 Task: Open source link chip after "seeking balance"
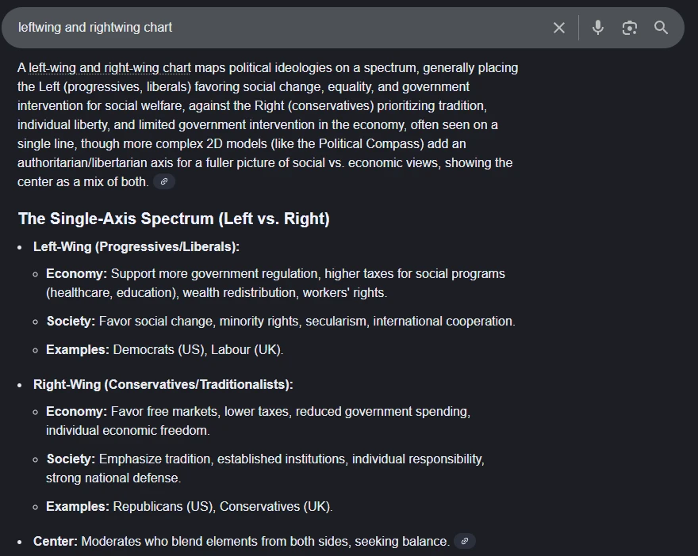(x=465, y=541)
